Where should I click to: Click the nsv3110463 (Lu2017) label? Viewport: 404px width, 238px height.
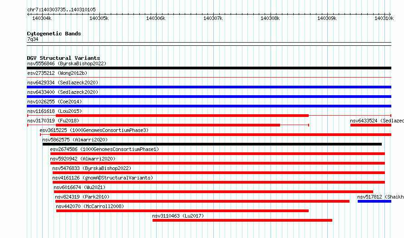coord(178,216)
